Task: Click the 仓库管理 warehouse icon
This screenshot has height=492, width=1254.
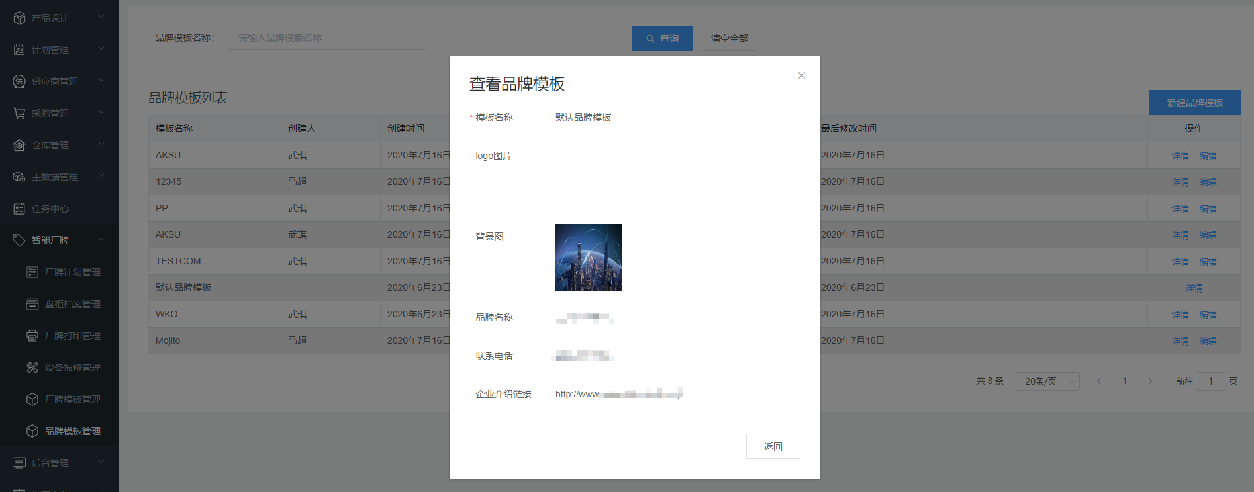Action: 19,145
